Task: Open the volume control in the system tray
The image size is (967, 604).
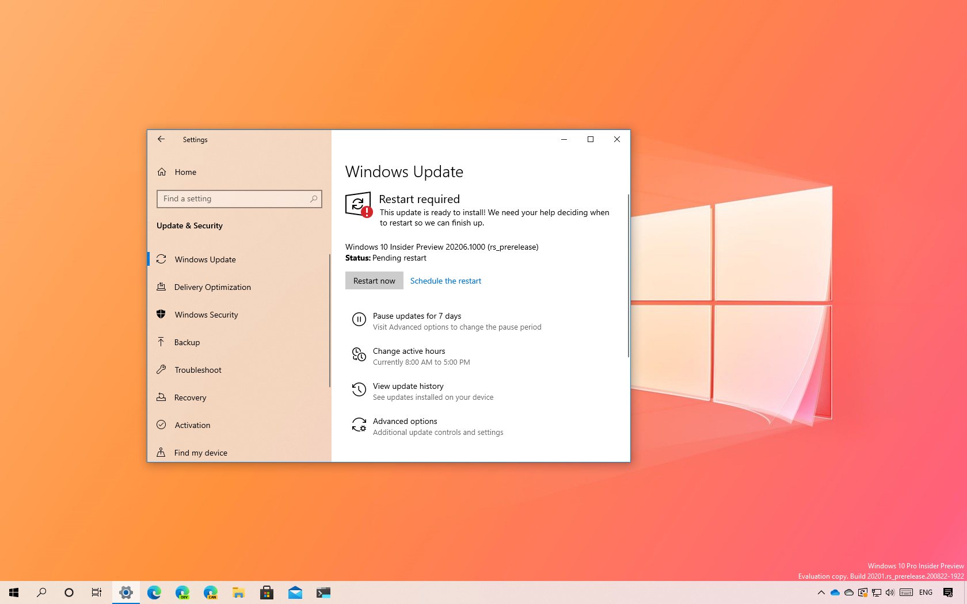Action: pyautogui.click(x=890, y=592)
